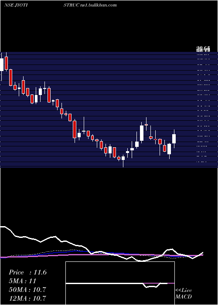Click the top price axis label
The width and height of the screenshot is (218, 305).
pos(204,49)
